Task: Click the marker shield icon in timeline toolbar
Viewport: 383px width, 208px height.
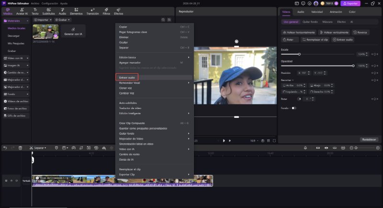Action: pos(56,148)
